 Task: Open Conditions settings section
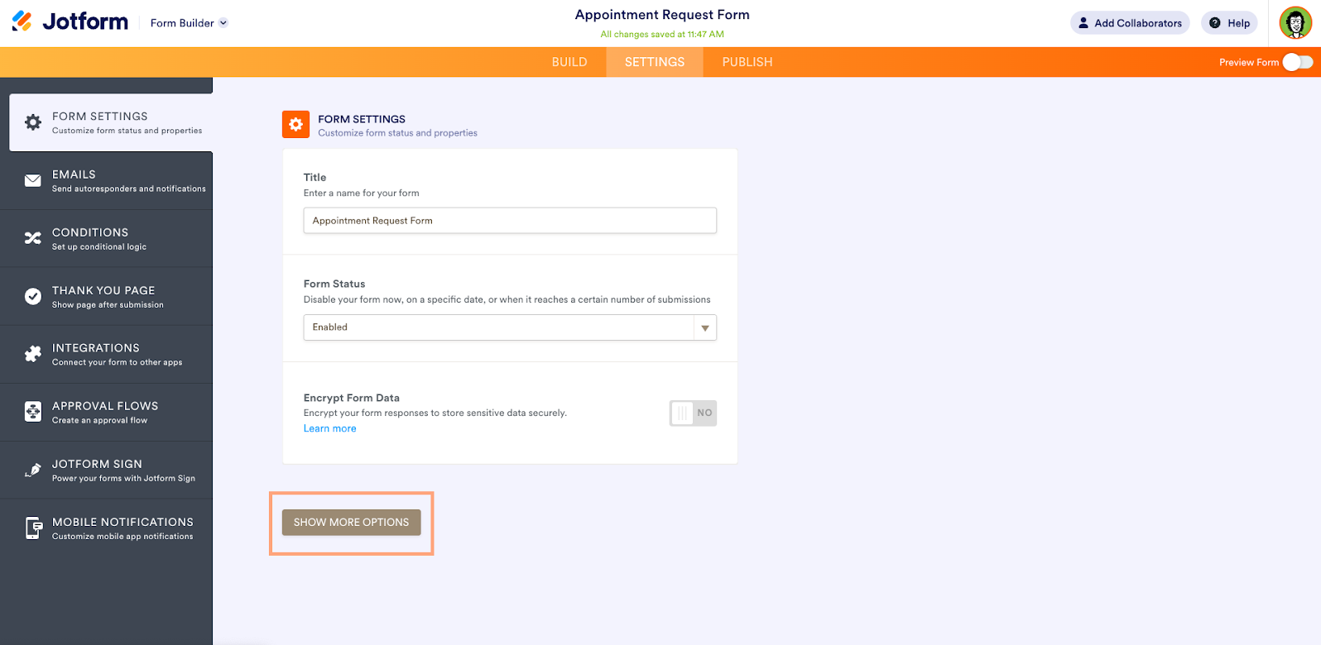pyautogui.click(x=106, y=238)
